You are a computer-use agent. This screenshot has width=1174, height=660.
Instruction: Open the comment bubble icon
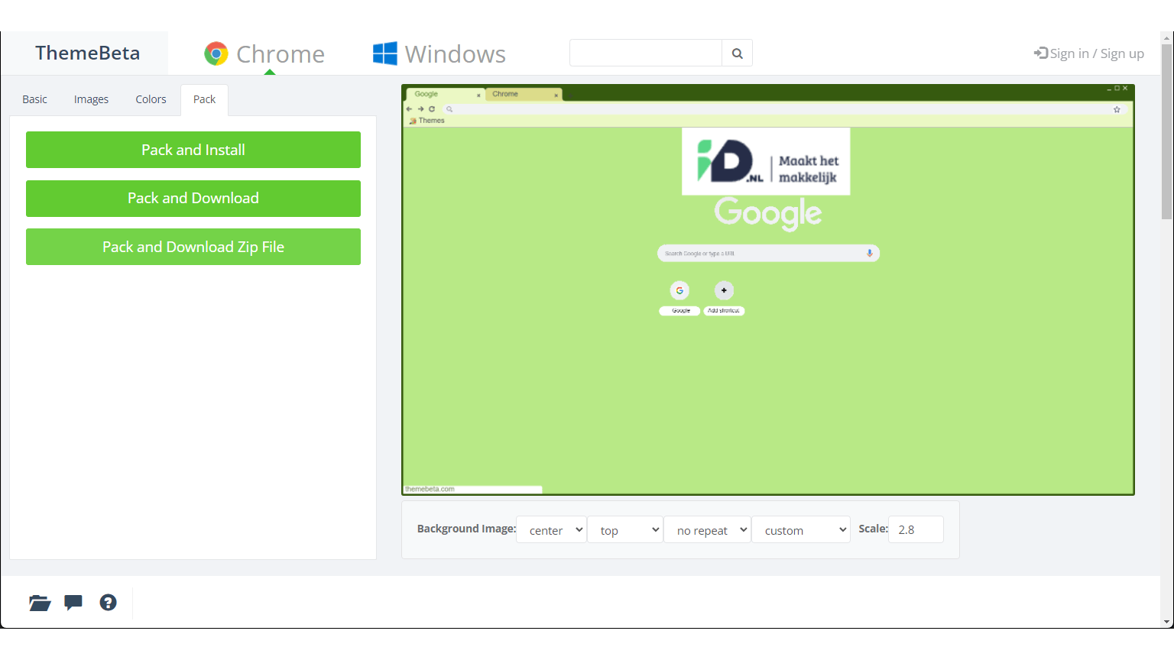coord(73,603)
